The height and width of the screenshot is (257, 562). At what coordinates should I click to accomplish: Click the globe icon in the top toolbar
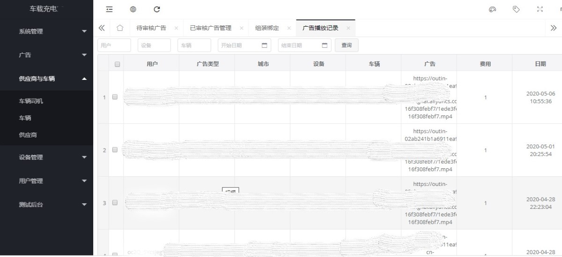[133, 9]
